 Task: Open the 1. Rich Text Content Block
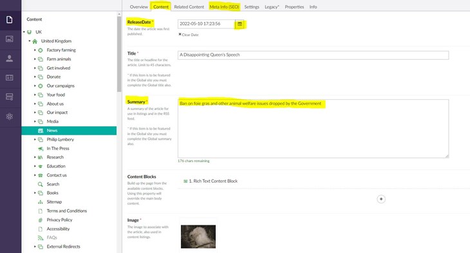point(213,181)
